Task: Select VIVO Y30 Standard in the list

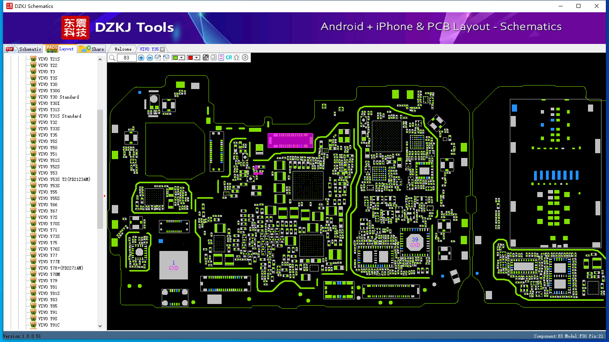Action: 58,97
